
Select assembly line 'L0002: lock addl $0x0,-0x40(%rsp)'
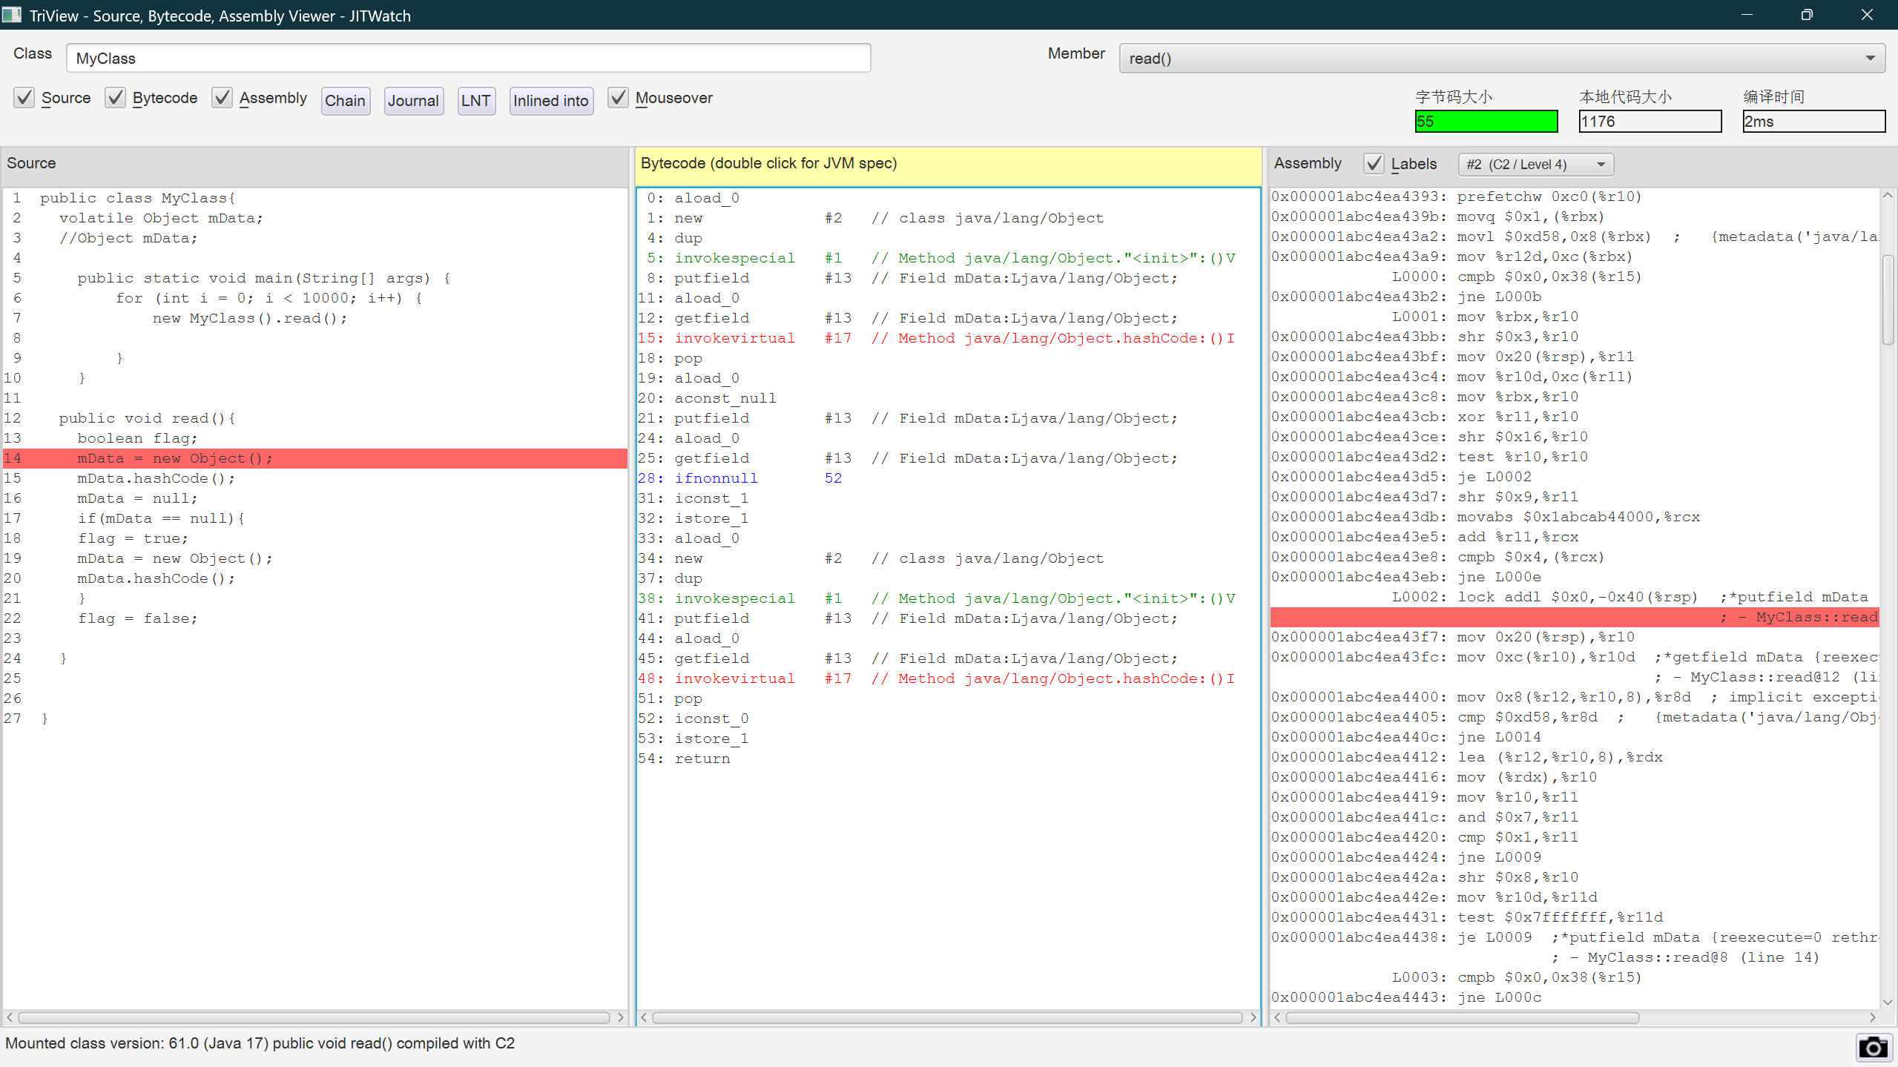[x=1575, y=597]
